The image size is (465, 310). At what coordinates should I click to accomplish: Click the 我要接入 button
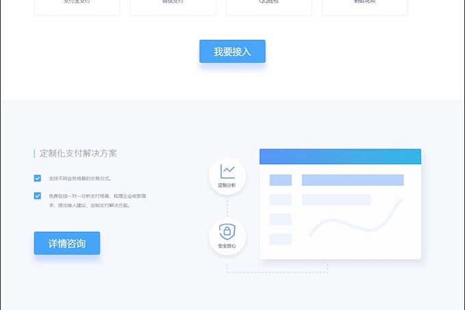click(232, 52)
